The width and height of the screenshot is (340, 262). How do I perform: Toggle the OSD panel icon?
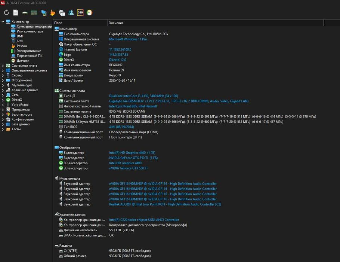tap(80, 13)
